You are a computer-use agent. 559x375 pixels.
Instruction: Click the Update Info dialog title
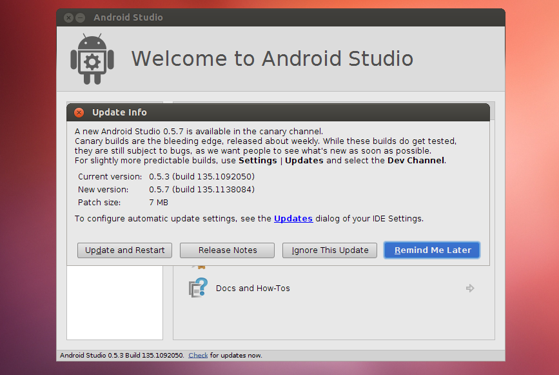[119, 112]
